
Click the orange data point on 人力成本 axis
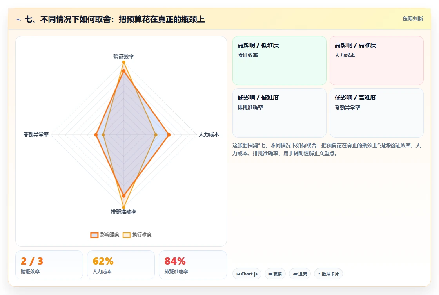pos(169,135)
